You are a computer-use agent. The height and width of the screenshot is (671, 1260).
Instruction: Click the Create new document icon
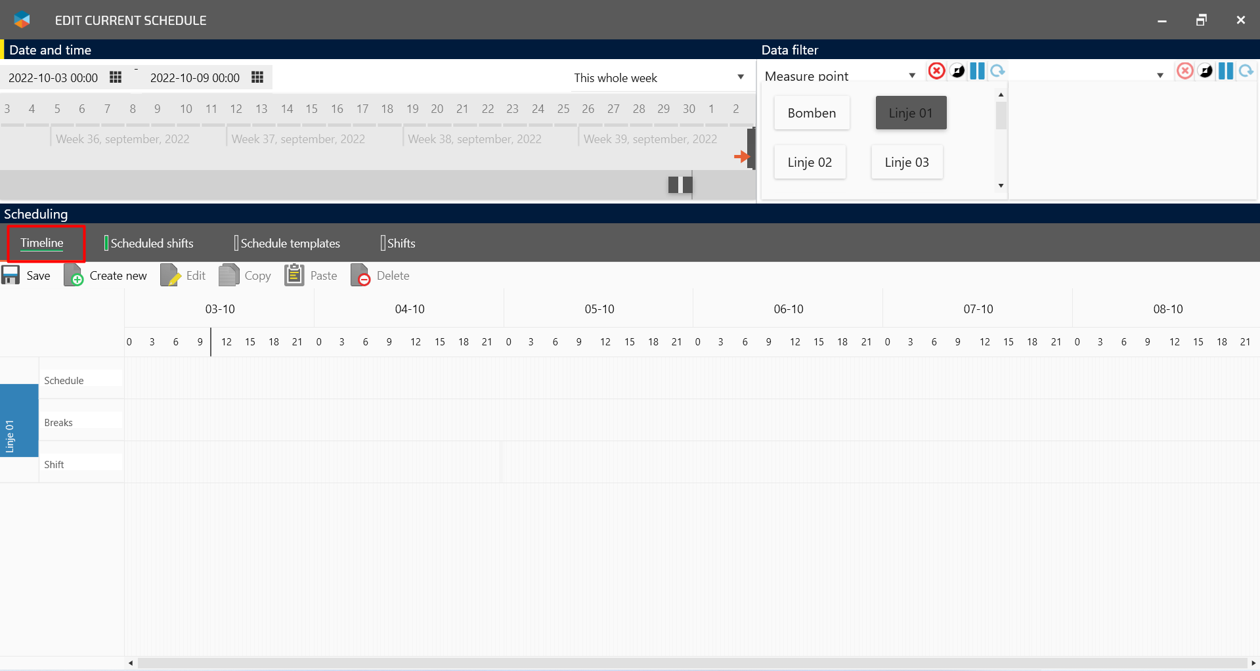point(74,275)
